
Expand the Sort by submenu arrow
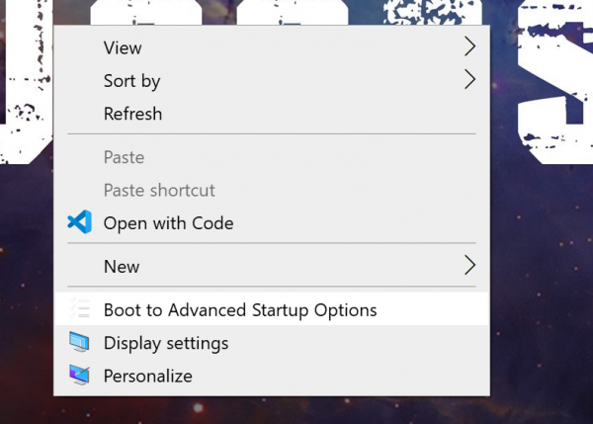[x=469, y=80]
